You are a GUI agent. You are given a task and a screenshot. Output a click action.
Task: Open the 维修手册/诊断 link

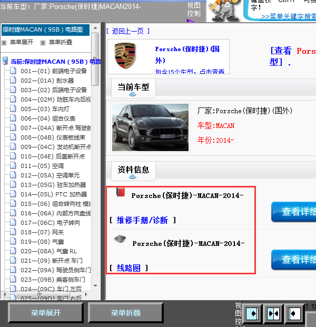[142, 220]
